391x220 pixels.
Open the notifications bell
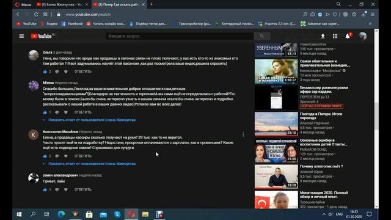(348, 36)
